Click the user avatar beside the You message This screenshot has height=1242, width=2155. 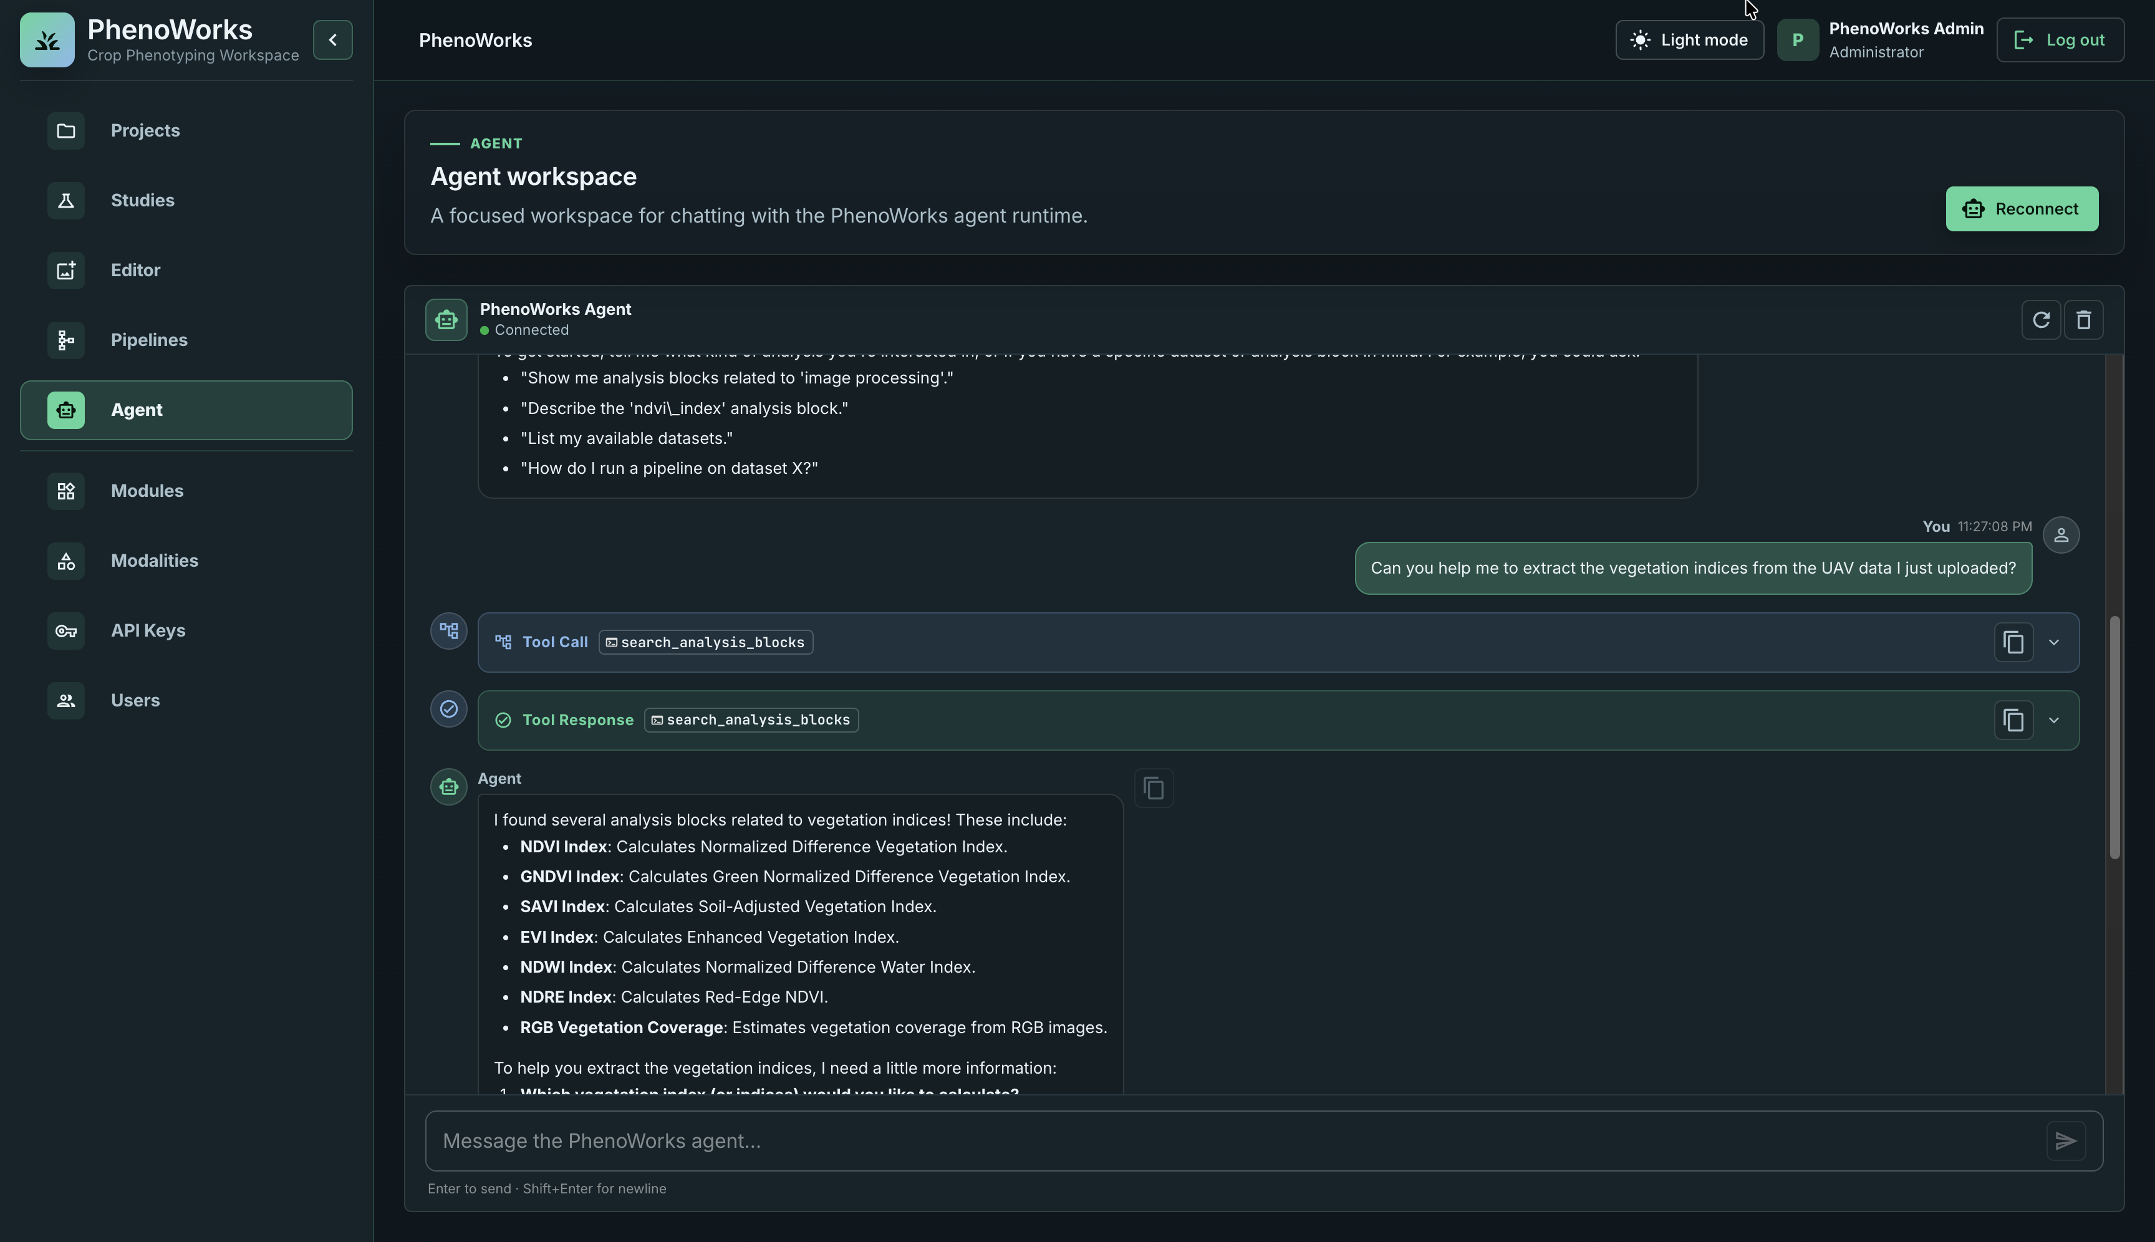tap(2061, 535)
